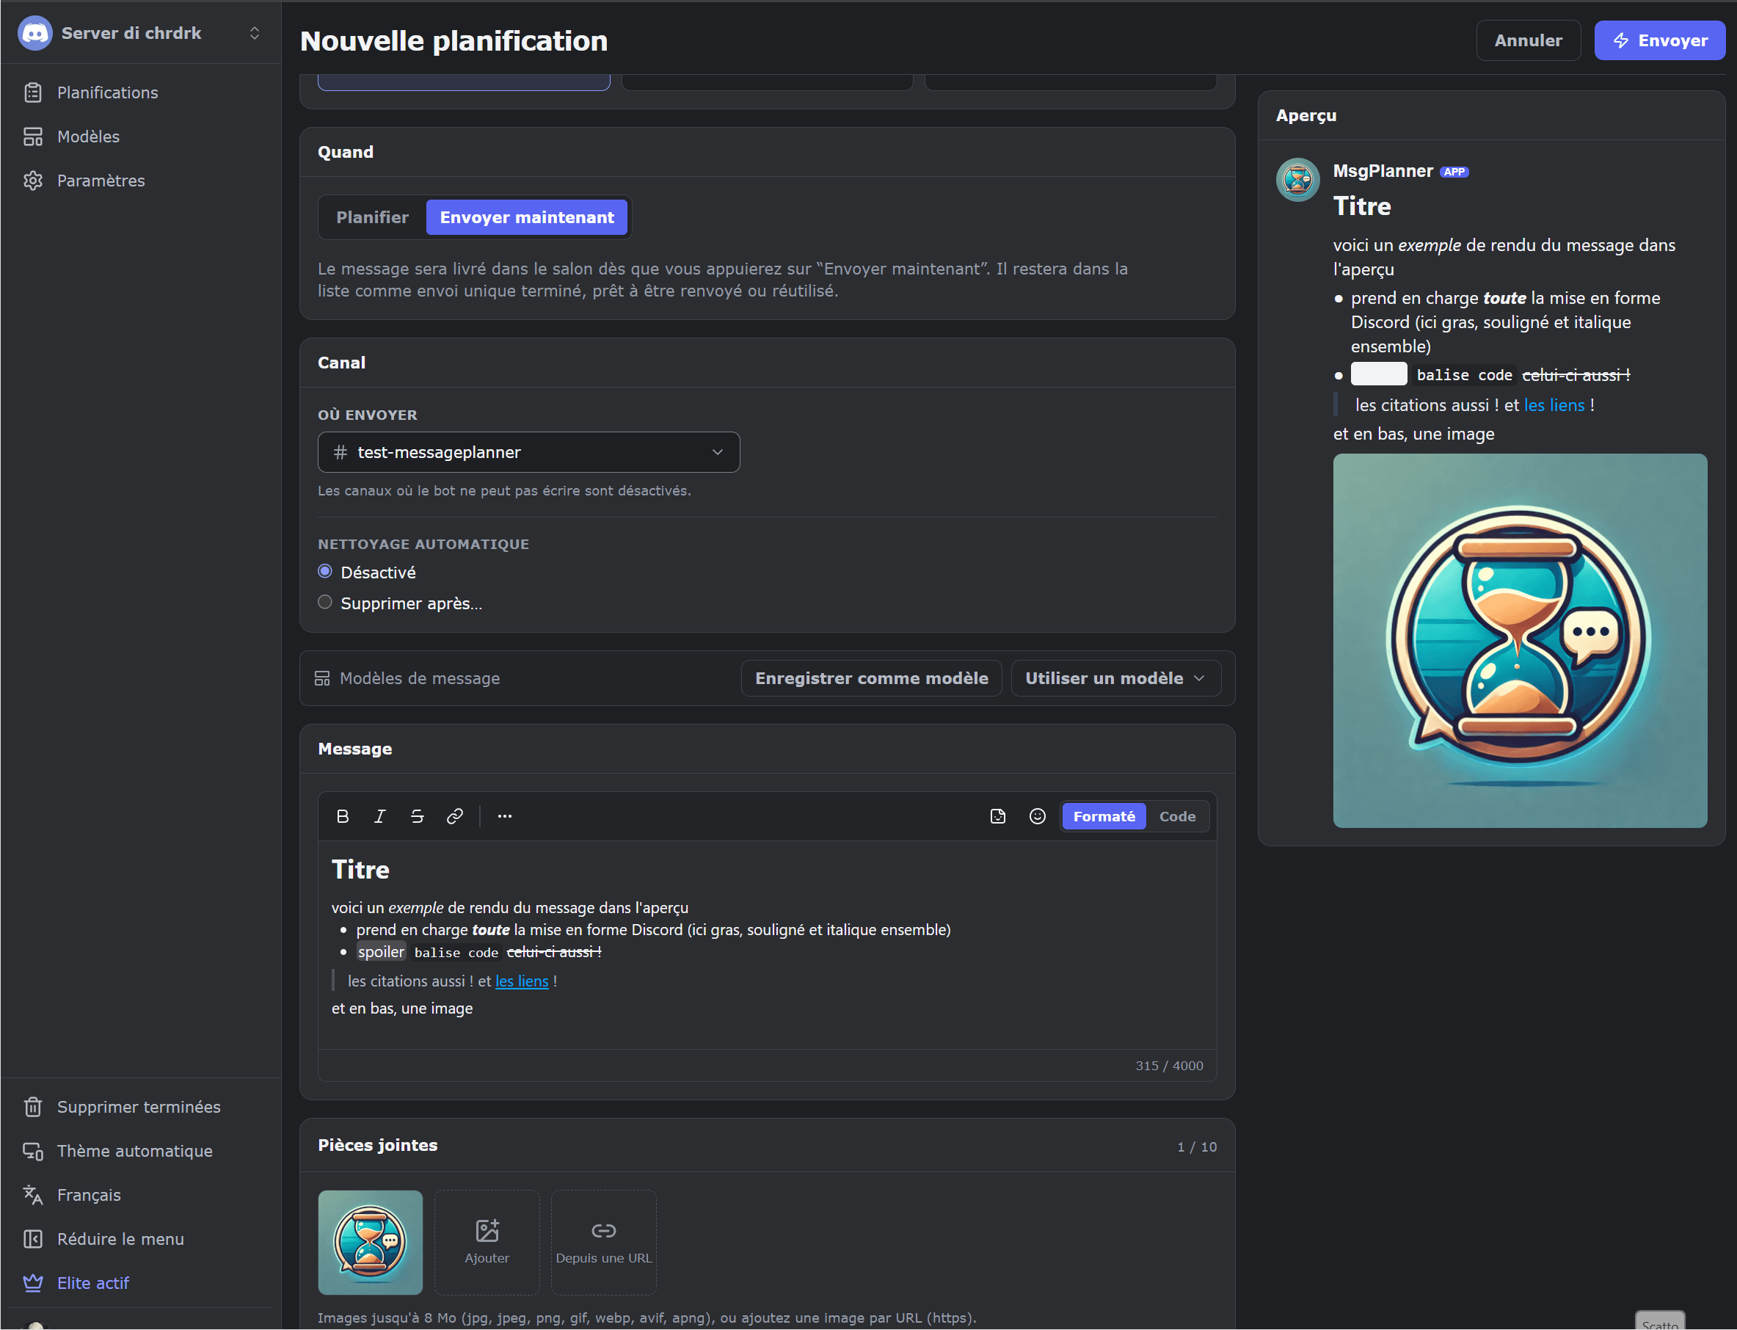Image resolution: width=1737 pixels, height=1330 pixels.
Task: Expand the Utiliser un modèle dropdown
Action: tap(1115, 678)
